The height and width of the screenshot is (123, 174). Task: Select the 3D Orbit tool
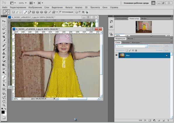(x=4, y=98)
